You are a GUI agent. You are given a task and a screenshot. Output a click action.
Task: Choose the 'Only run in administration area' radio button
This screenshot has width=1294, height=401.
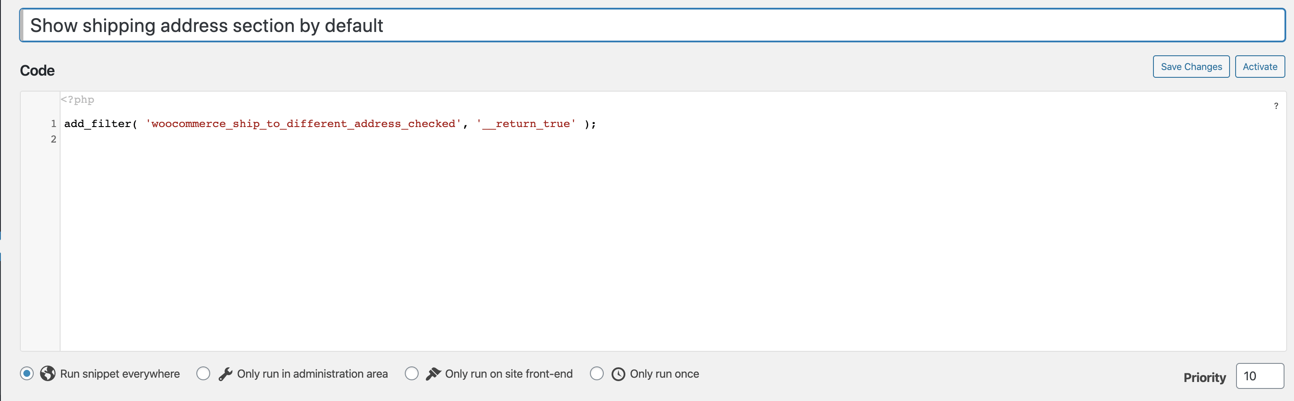[x=203, y=373]
